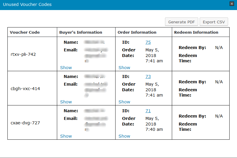Expand order information for order 75
The image size is (237, 158).
pos(124,68)
